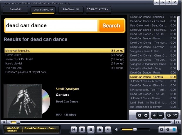This screenshot has height=135, width=182.
Task: Select Vangelis - Bladerunner Blues track
Action: click(x=153, y=64)
